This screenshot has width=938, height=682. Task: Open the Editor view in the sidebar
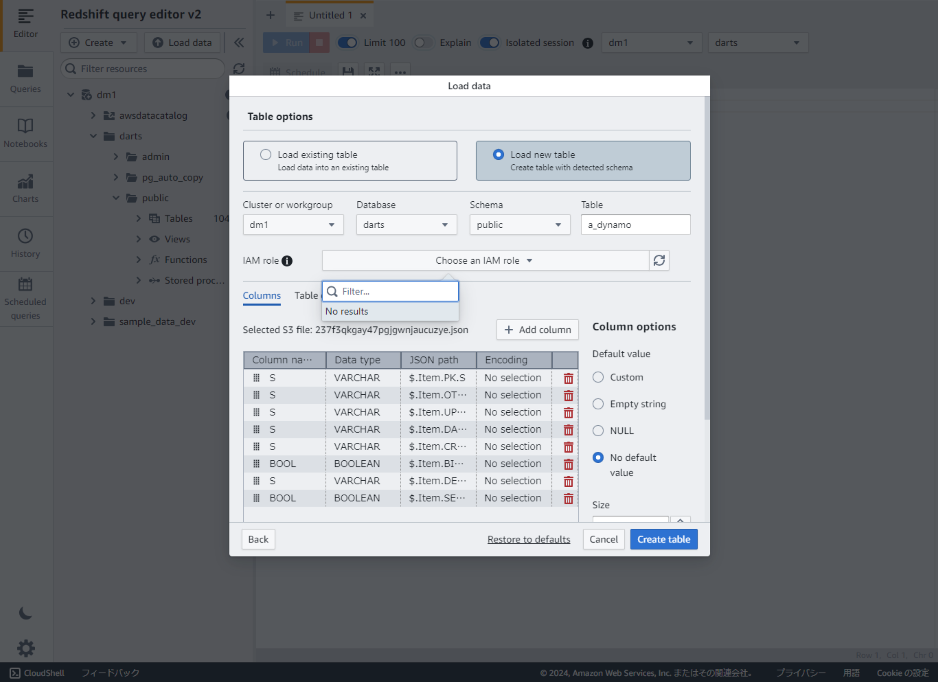(25, 24)
